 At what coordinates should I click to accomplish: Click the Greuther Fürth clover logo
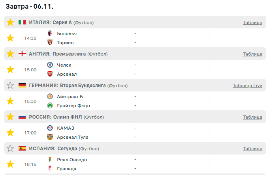coord(50,106)
